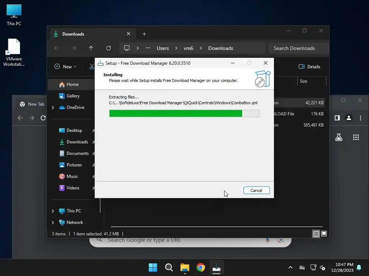Switch to large thumbnails view icon
369x276 pixels.
(x=324, y=234)
